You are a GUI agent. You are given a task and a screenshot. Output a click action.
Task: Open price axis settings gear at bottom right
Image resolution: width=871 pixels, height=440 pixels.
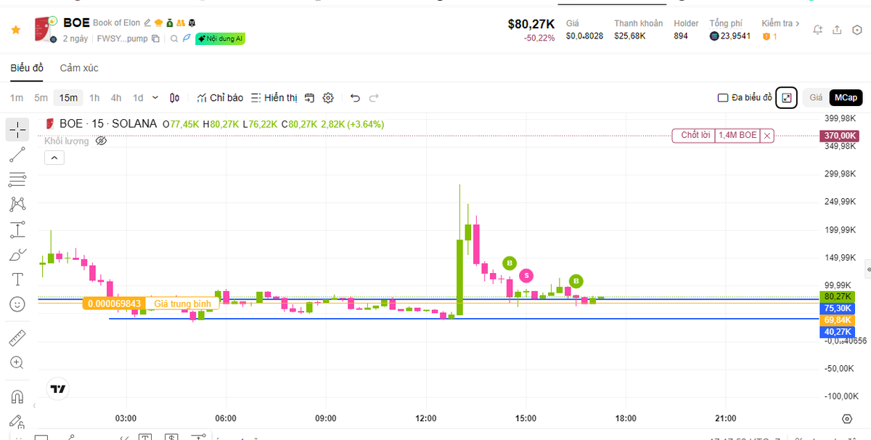pyautogui.click(x=846, y=419)
